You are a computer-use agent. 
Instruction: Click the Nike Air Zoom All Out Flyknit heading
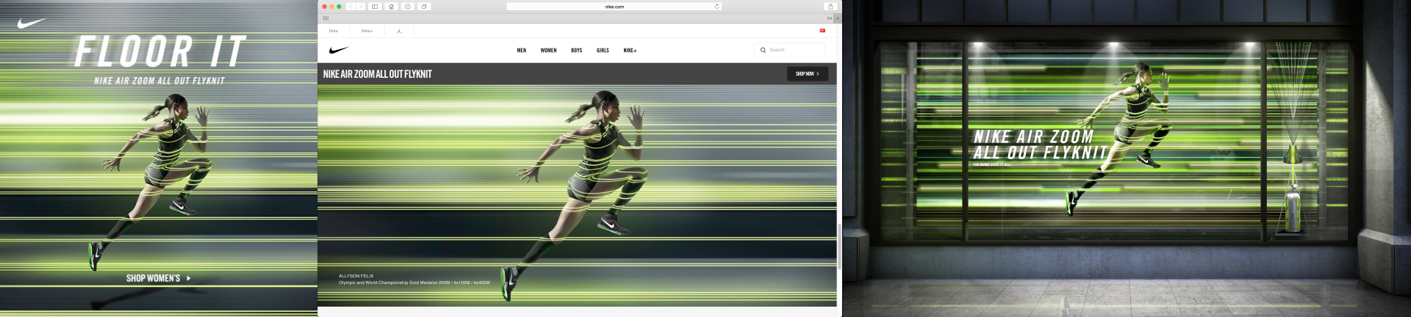coord(378,74)
